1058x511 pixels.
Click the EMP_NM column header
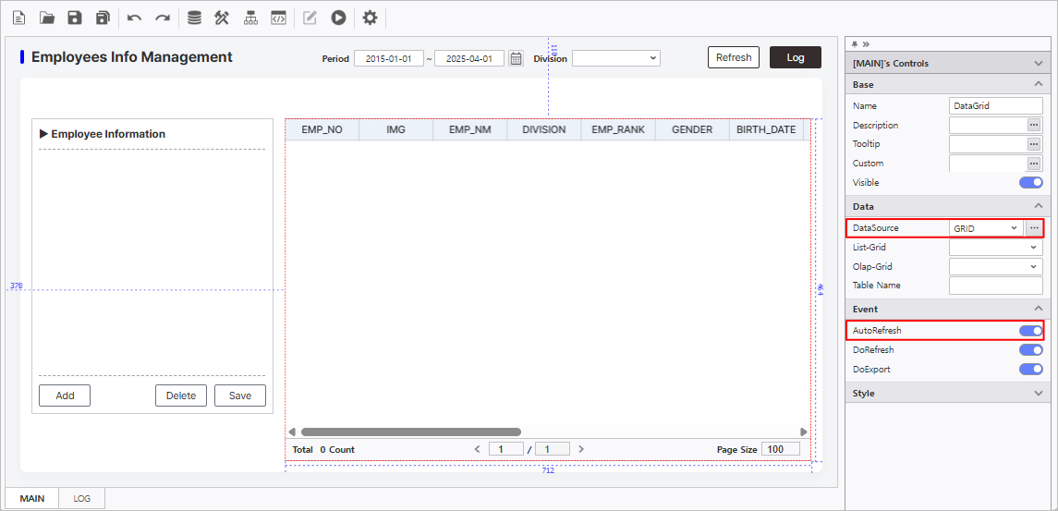[470, 129]
